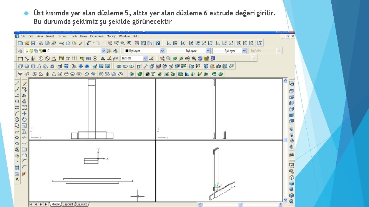Open the Dimension menu
Viewport: 369px width, 207px height.
(97, 36)
